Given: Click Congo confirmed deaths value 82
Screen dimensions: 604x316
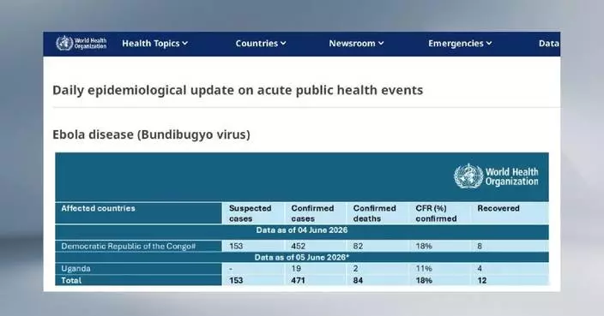Looking at the screenshot, I should pos(358,246).
